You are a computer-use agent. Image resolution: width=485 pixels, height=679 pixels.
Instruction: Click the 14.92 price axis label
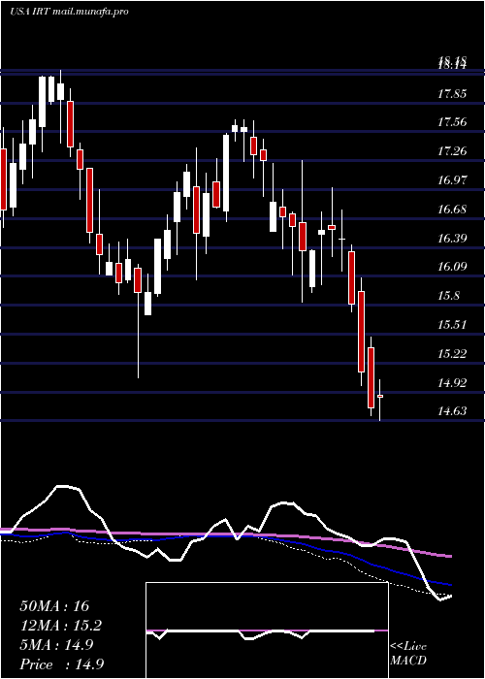point(452,383)
